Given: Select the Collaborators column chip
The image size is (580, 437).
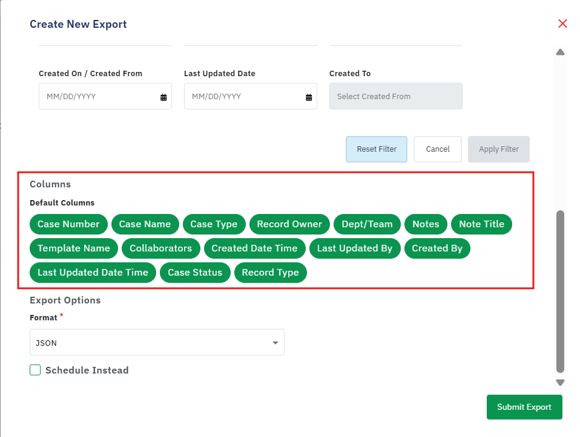Looking at the screenshot, I should click(161, 248).
